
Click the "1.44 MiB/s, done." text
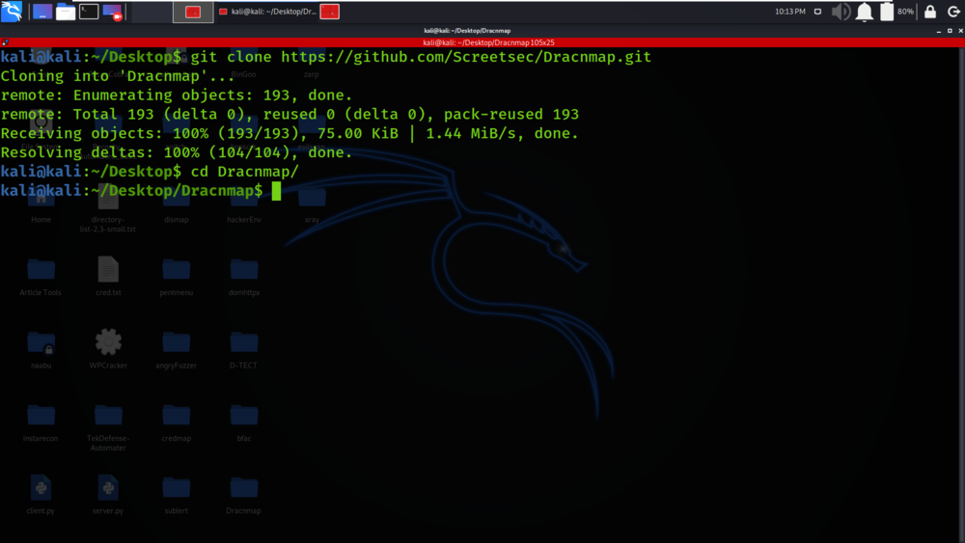(502, 133)
